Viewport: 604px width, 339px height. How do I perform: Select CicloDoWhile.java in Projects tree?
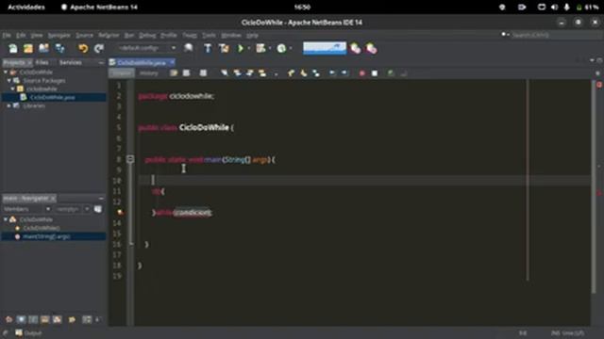53,97
